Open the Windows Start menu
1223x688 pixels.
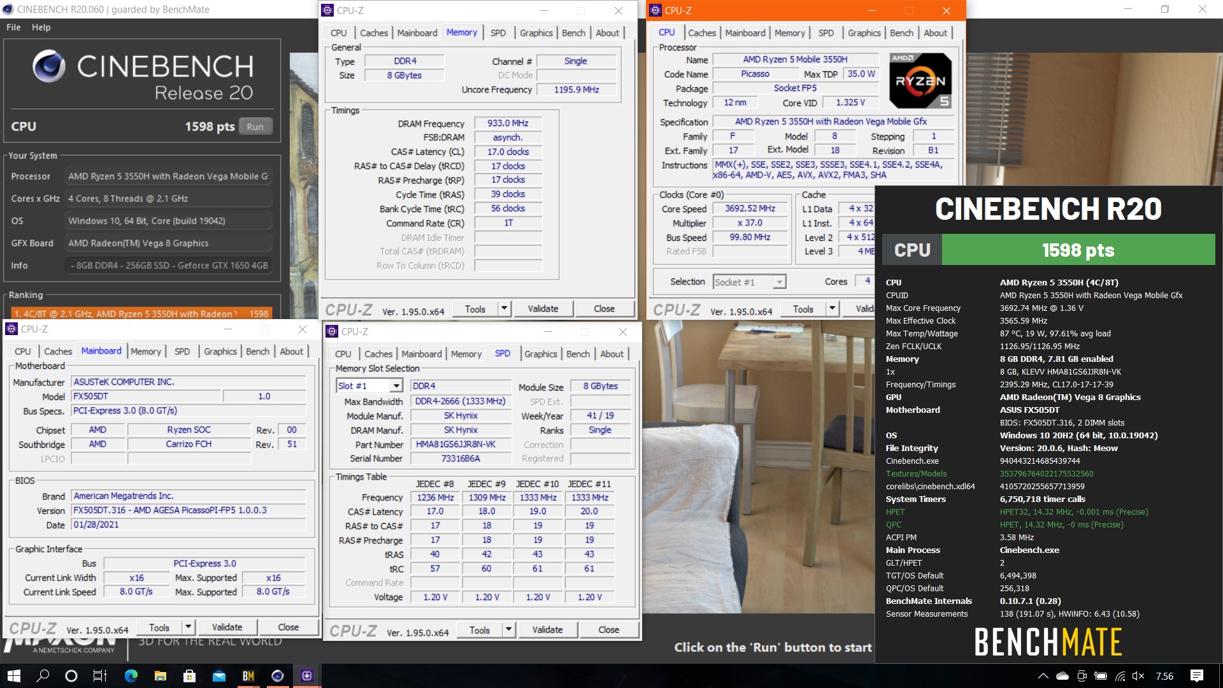[x=14, y=676]
